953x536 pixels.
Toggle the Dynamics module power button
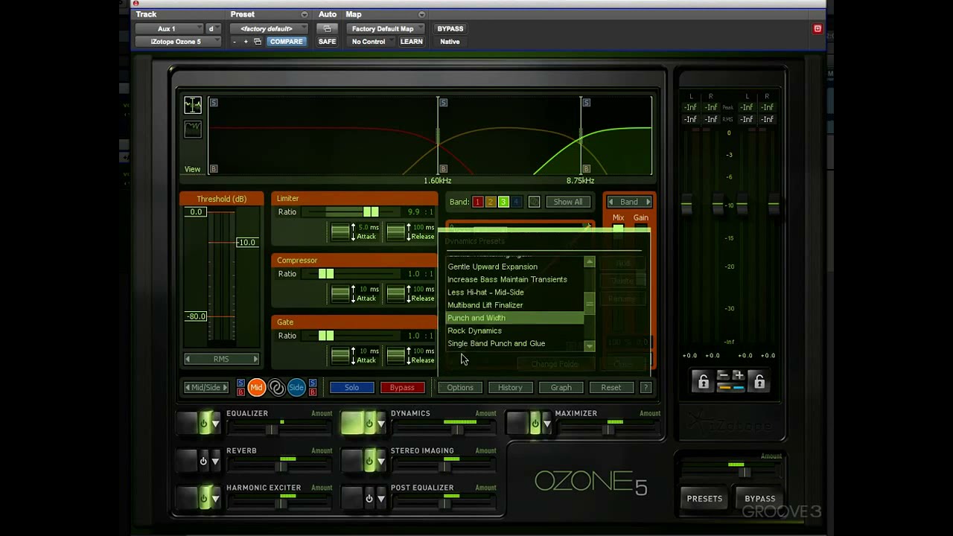(x=369, y=424)
